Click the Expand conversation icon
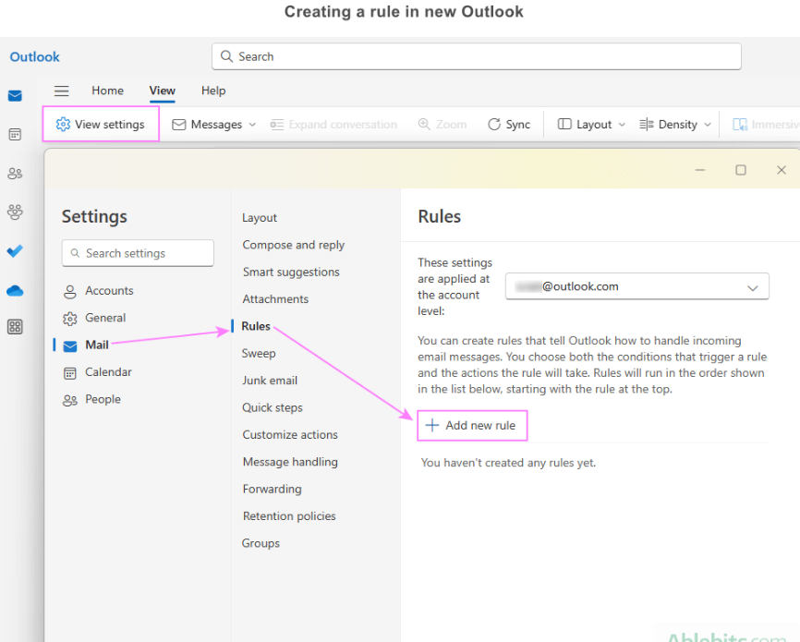The width and height of the screenshot is (800, 642). (x=276, y=125)
